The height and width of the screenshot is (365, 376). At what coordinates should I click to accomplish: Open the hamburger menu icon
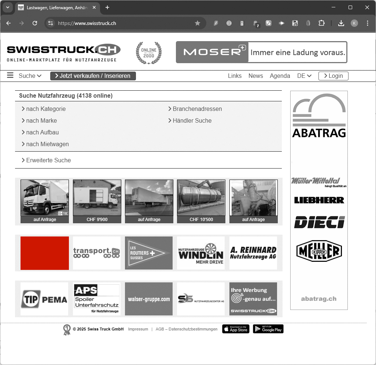click(10, 75)
